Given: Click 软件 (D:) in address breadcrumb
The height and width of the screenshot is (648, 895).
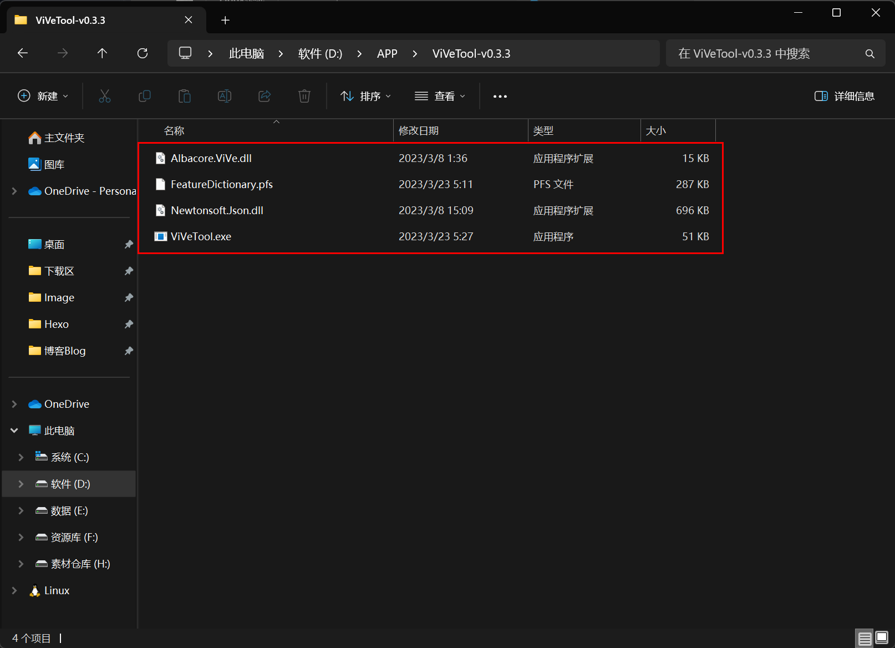Looking at the screenshot, I should point(320,54).
